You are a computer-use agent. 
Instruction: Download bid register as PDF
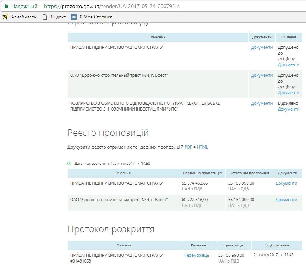[188, 147]
